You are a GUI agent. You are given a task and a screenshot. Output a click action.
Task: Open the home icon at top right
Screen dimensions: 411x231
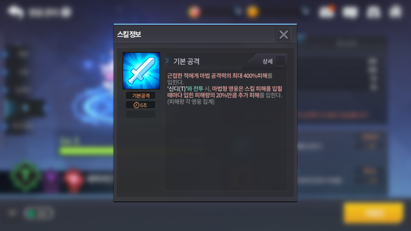[x=396, y=12]
